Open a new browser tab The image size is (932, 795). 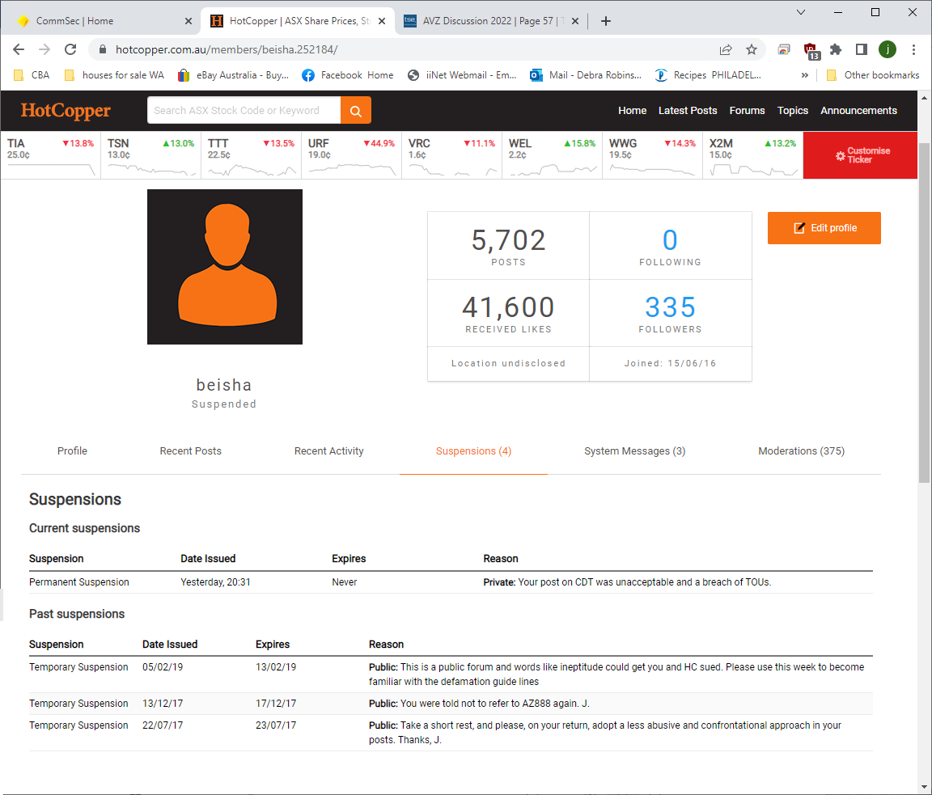[x=606, y=21]
